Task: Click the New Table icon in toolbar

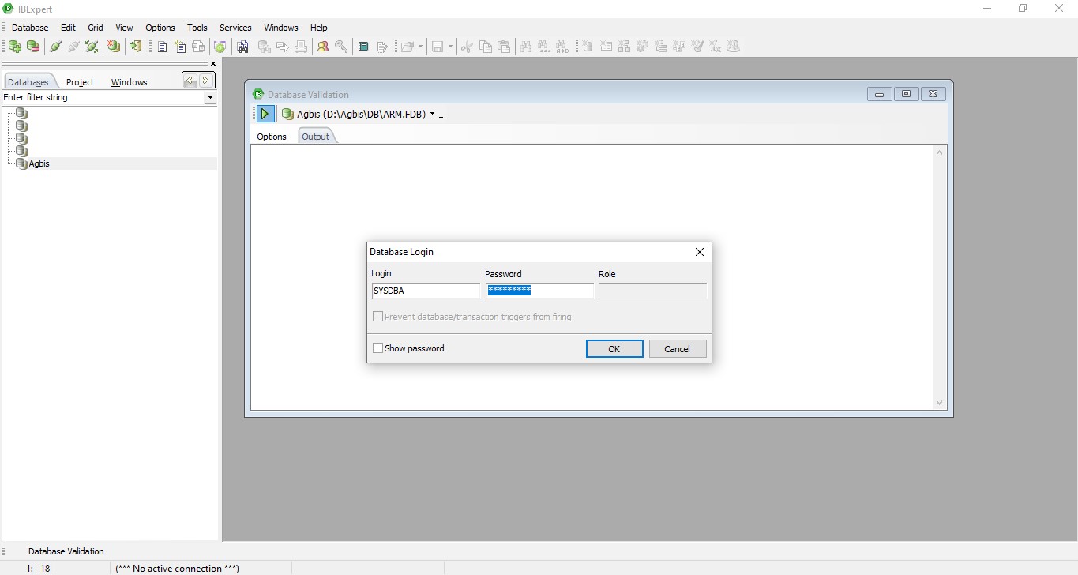Action: 607,47
